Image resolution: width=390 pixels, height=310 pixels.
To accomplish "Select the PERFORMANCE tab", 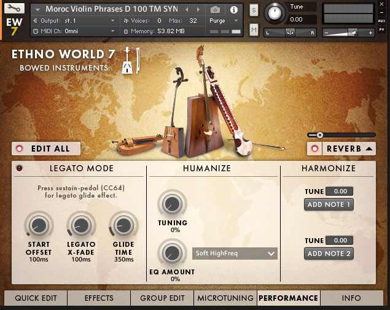I will [289, 298].
